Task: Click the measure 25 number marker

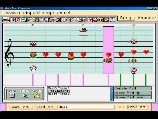Action: (133, 25)
